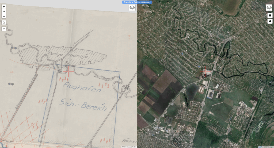
Task: Click the Sich.-Bereich text on map
Action: coord(82,105)
